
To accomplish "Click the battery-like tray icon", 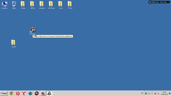I will [x=152, y=93].
